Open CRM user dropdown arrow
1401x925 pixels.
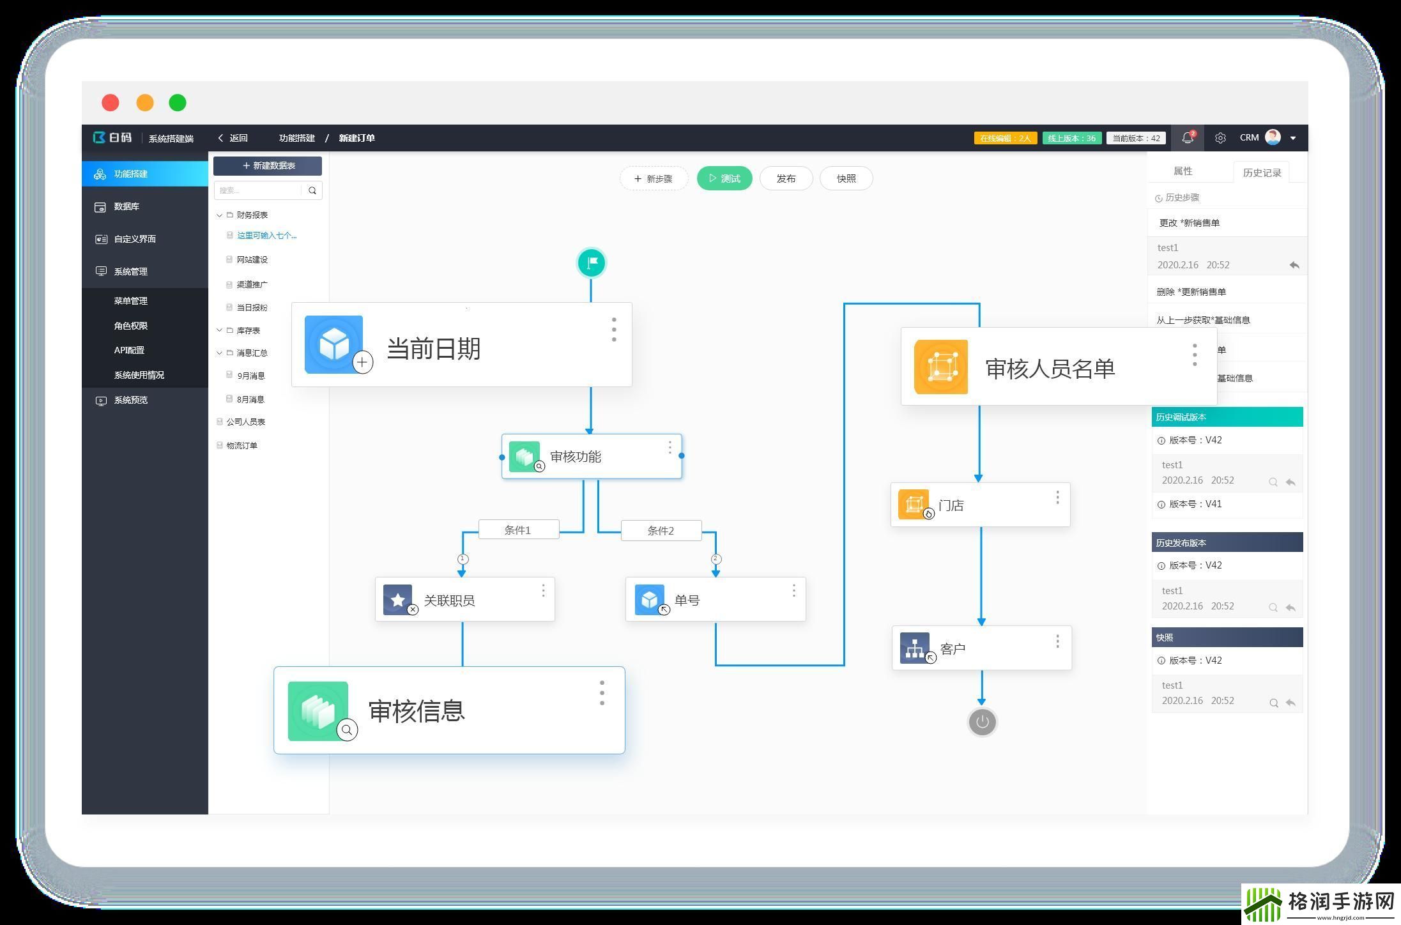click(x=1293, y=138)
